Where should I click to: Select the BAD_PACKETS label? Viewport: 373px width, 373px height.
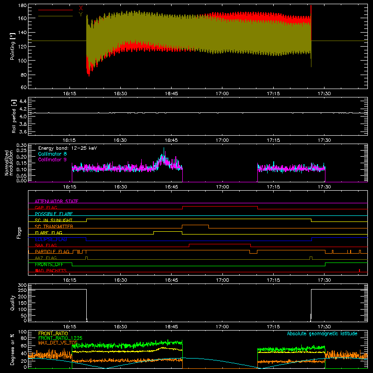click(51, 270)
